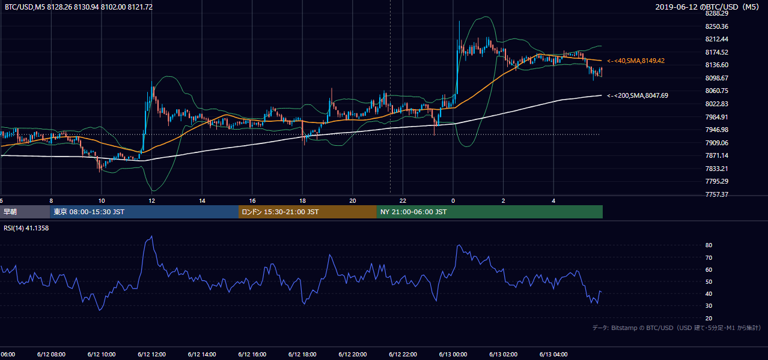Click RSI scale value 40
The height and width of the screenshot is (360, 768).
709,293
